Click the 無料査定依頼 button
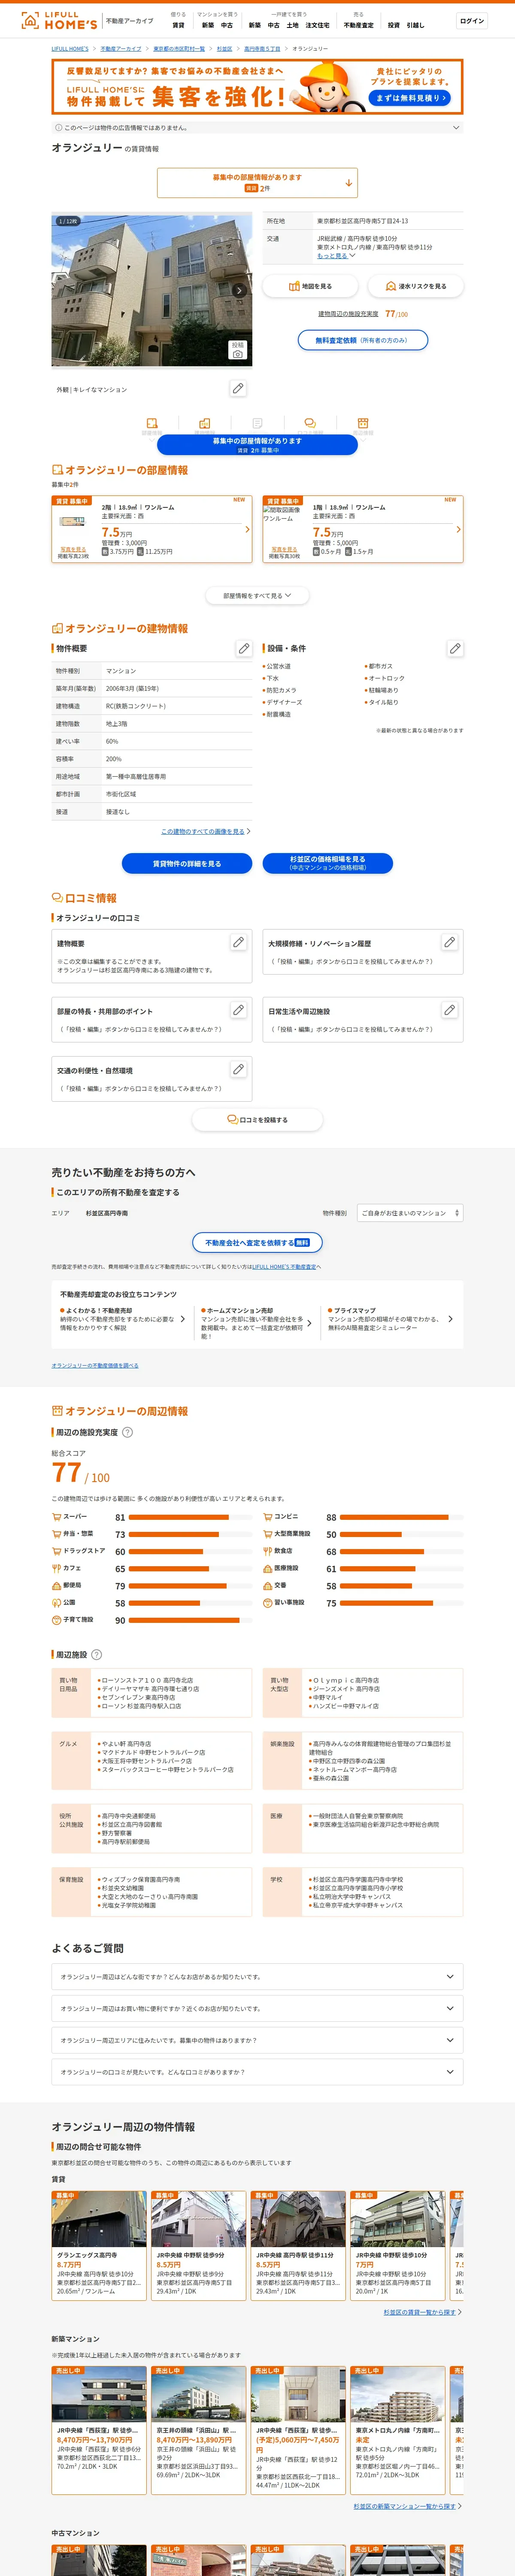Screen dimensions: 515x2576 [x=363, y=340]
